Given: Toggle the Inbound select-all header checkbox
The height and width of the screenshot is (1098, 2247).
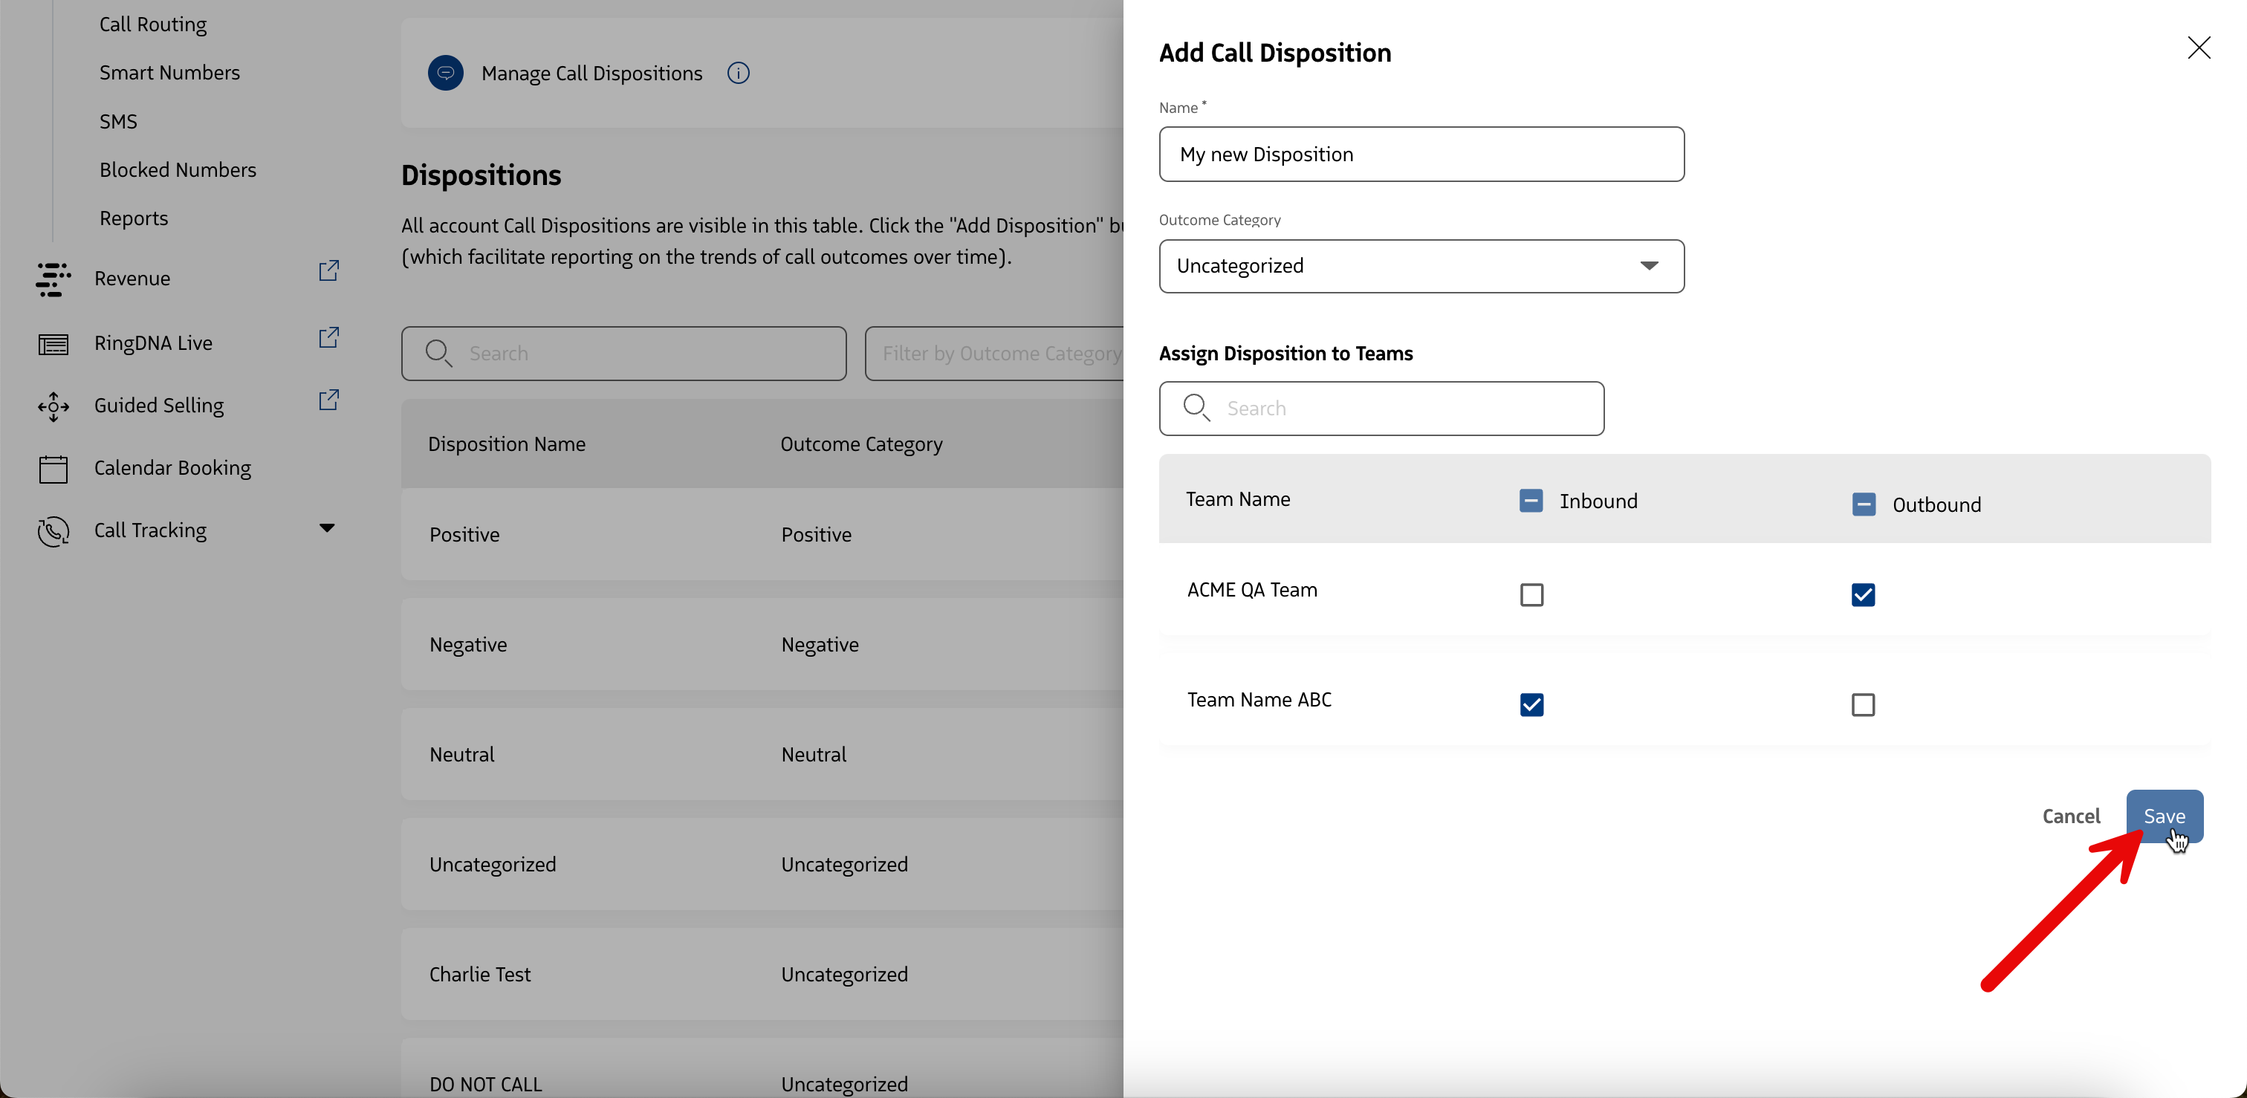Looking at the screenshot, I should 1530,501.
